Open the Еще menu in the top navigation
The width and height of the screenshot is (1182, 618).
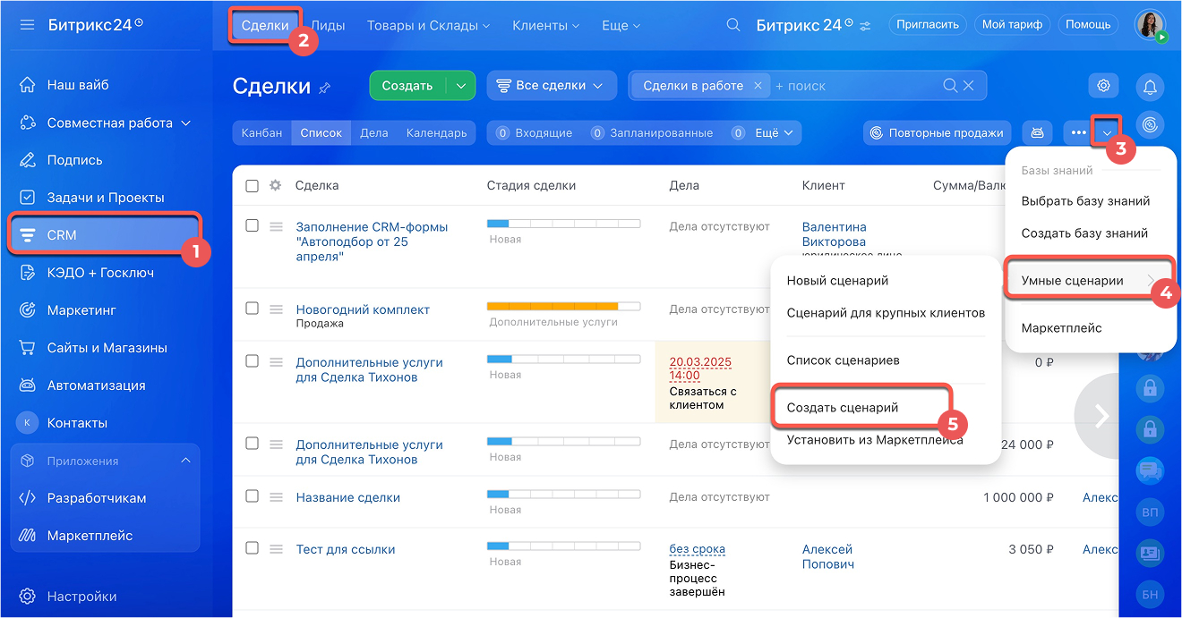621,26
